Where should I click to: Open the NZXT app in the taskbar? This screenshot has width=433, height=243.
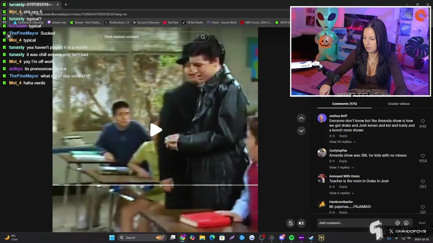[x=301, y=238]
